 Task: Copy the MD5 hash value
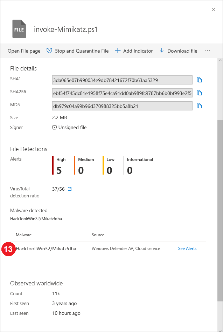[x=200, y=106]
